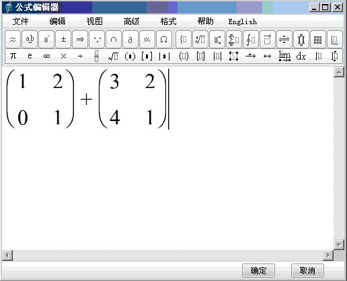
Task: Insert square bracket fence template
Action: (x=147, y=56)
